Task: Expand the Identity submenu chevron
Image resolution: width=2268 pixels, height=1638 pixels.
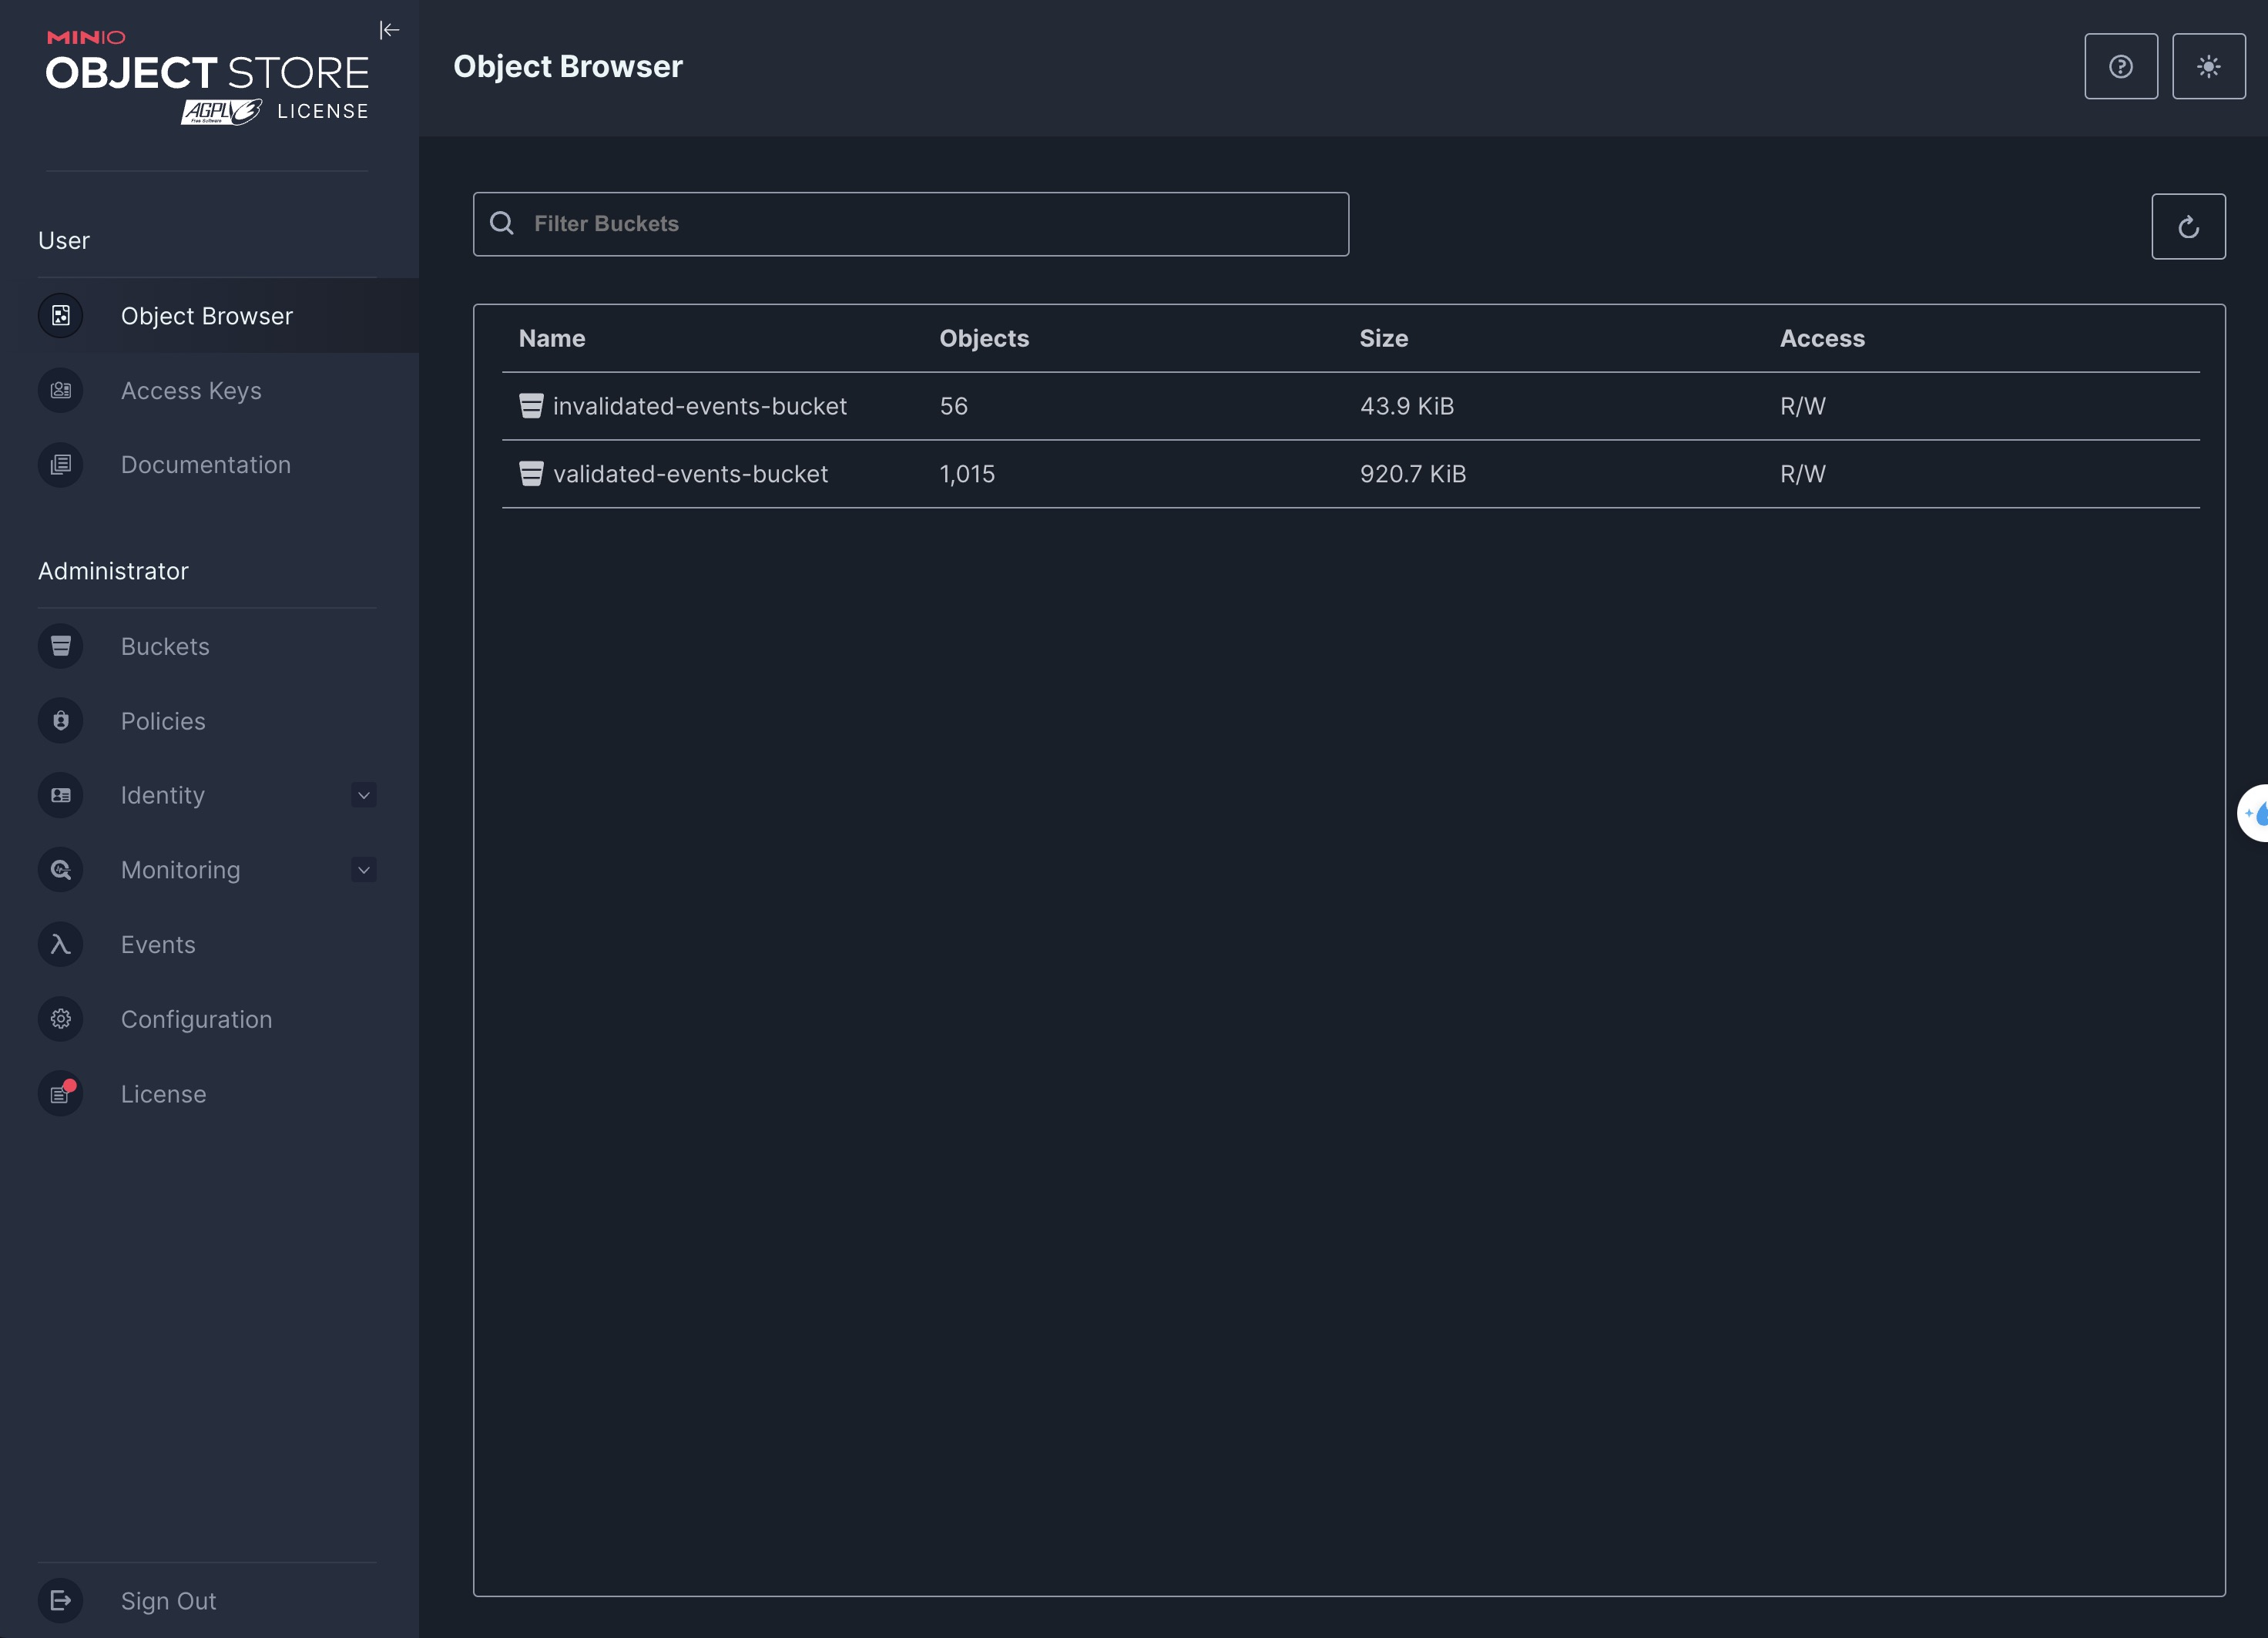Action: [364, 795]
